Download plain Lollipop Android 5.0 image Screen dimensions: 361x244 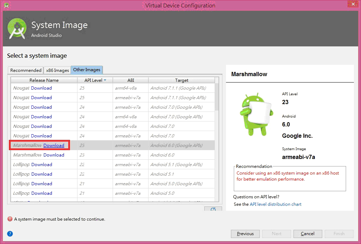pyautogui.click(x=42, y=193)
